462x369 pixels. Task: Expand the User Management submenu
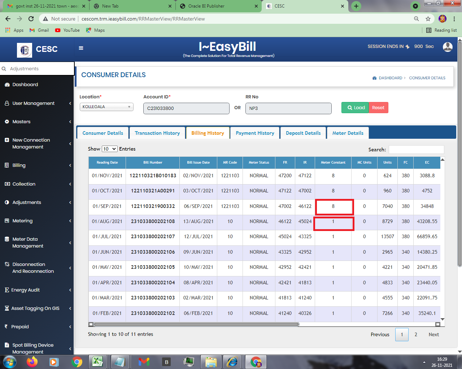pyautogui.click(x=70, y=103)
